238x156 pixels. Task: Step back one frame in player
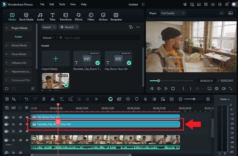152,88
